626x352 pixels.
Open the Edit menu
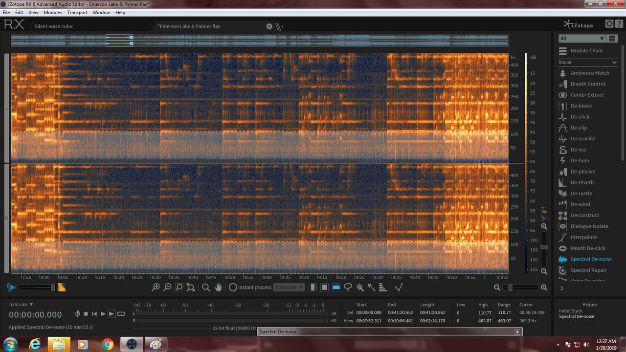19,12
